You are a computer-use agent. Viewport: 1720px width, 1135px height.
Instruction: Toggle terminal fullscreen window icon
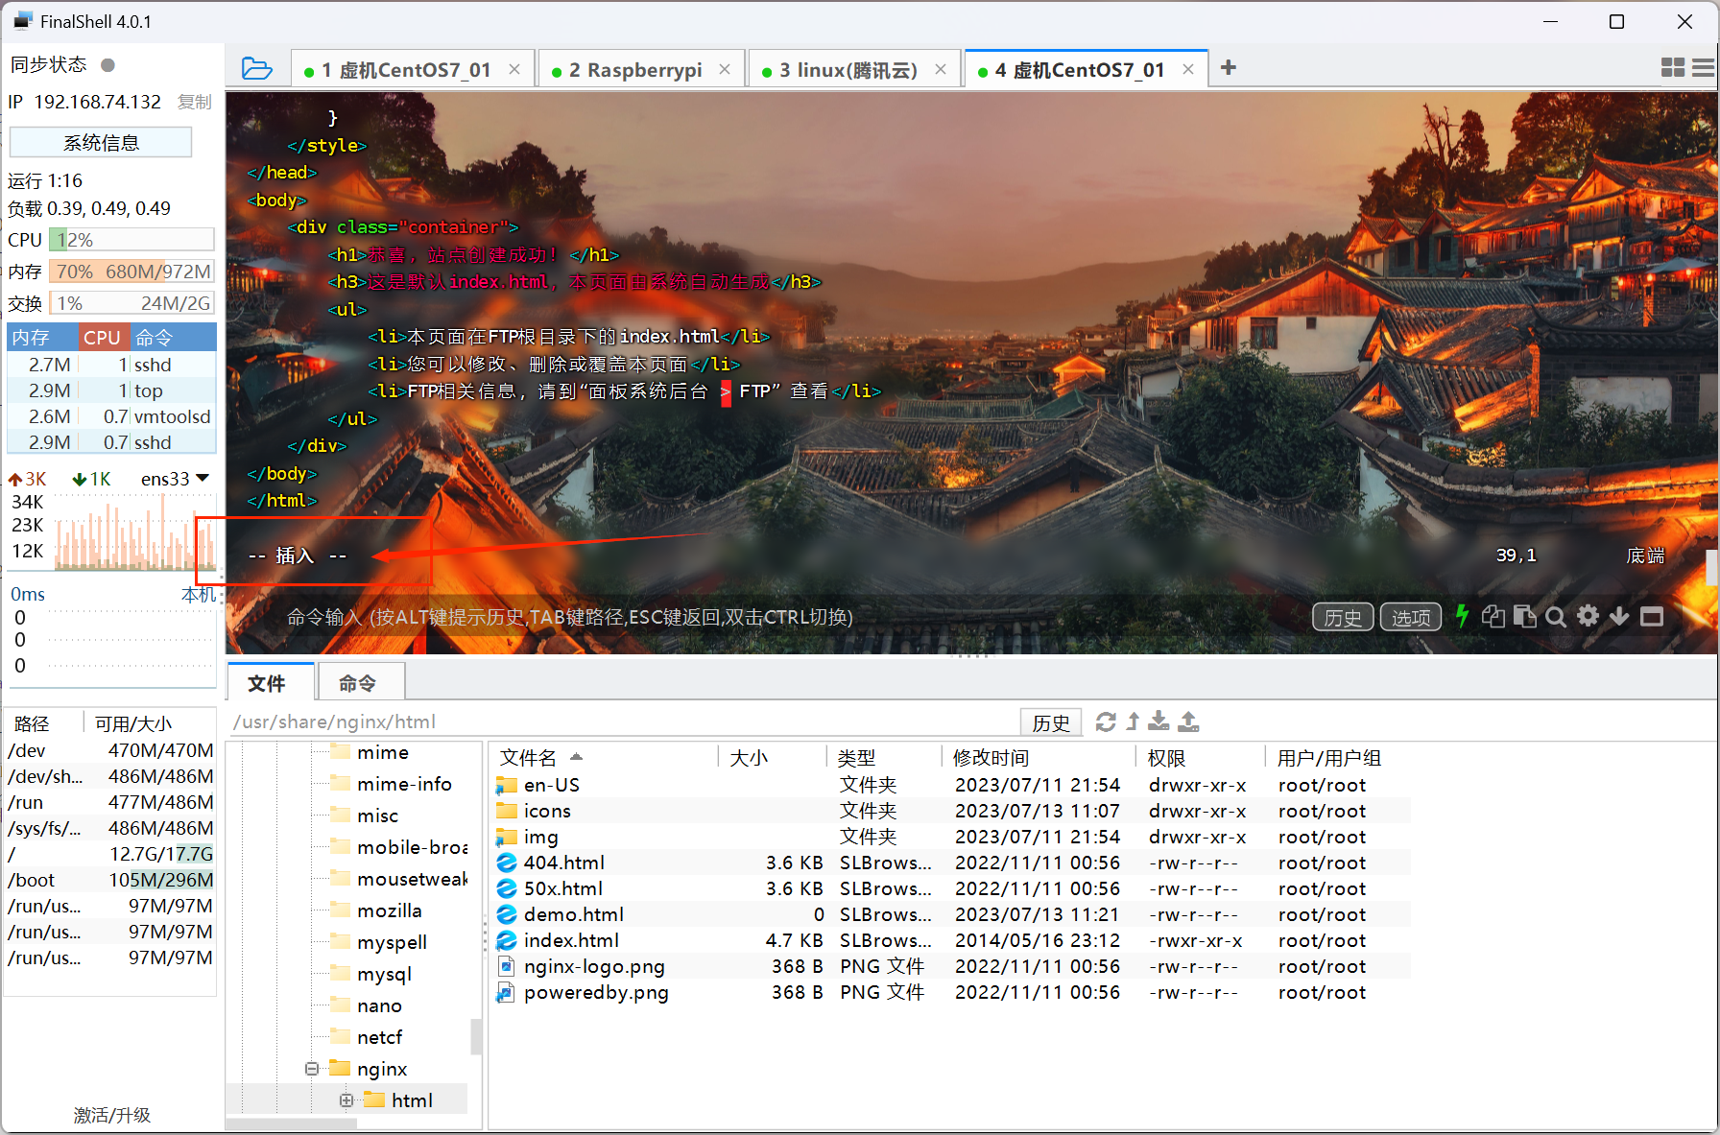pos(1652,617)
